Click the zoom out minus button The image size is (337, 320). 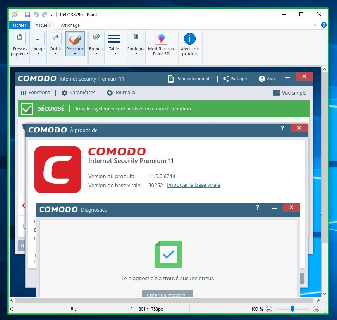[269, 309]
